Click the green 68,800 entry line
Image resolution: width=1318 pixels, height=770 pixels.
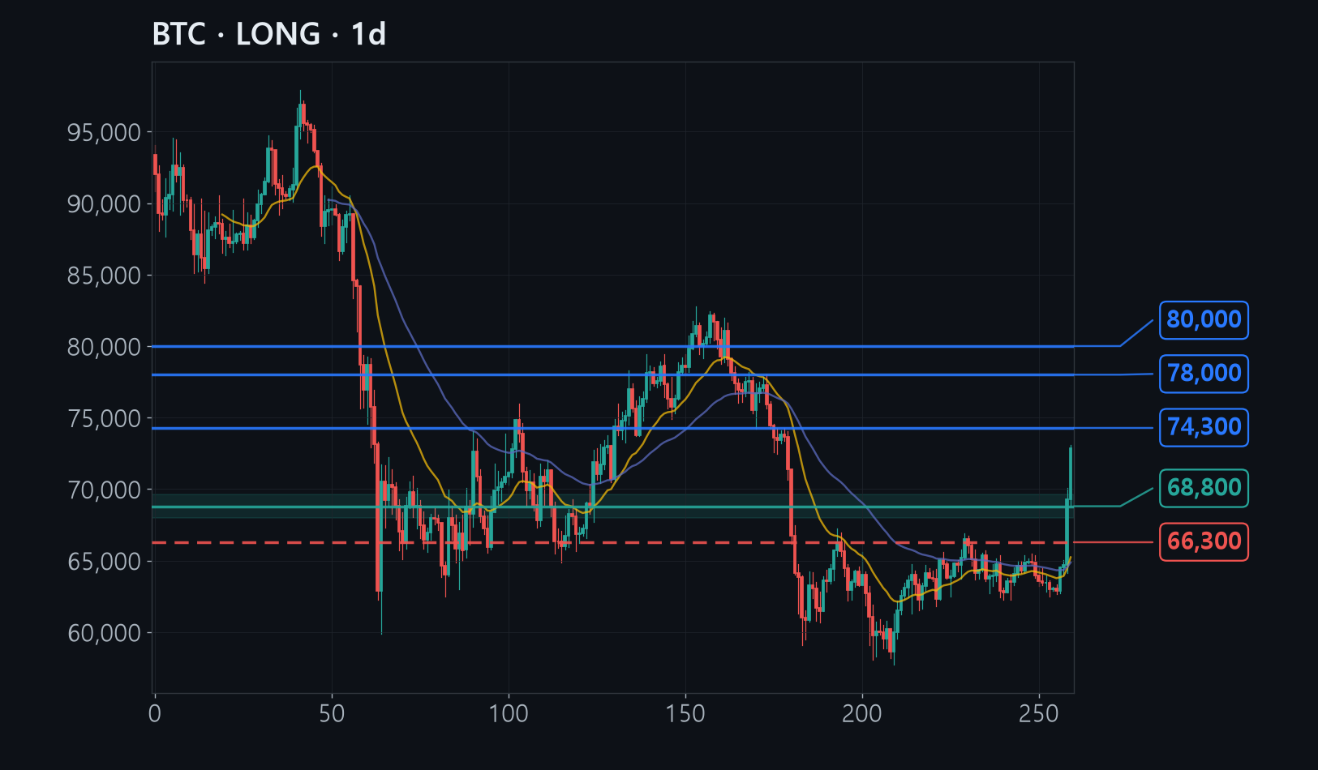[x=612, y=507]
